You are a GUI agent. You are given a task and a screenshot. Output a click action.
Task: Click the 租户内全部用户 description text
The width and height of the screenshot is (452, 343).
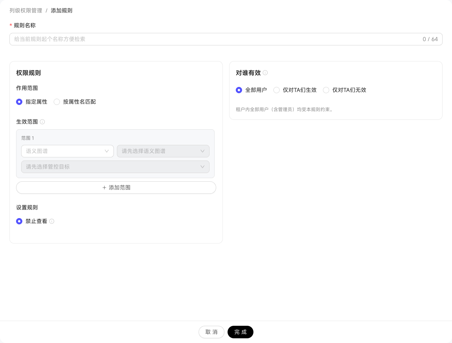coord(285,110)
